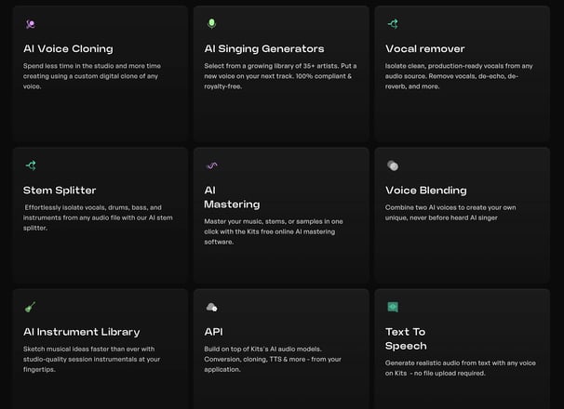
Task: Open the AI Voice Cloning heading
Action: click(68, 48)
